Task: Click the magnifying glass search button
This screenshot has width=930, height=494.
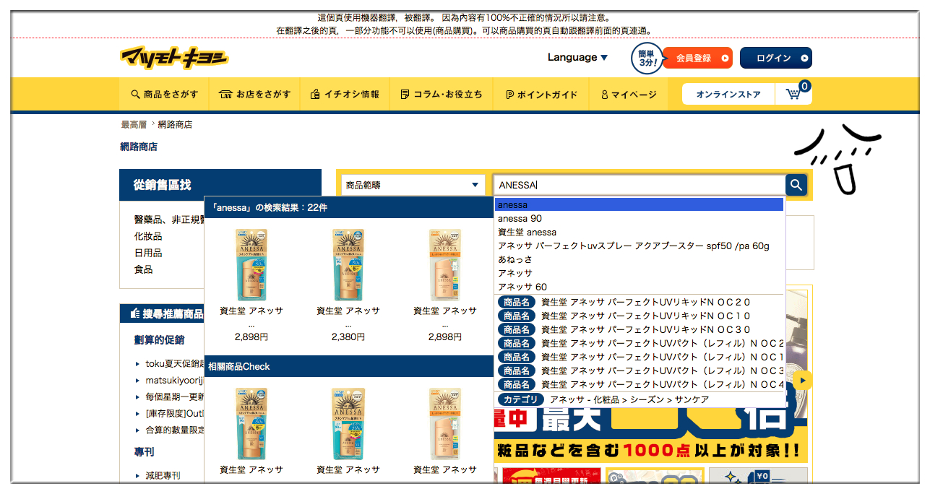Action: (796, 186)
